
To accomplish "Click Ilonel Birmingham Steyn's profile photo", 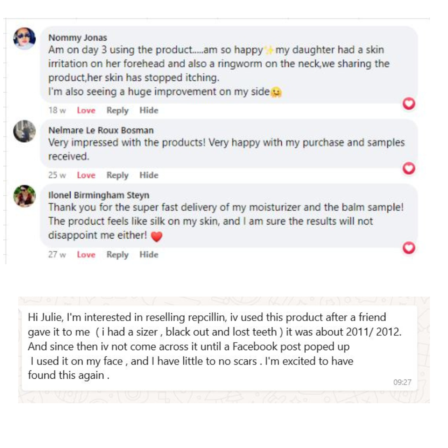I will (x=24, y=196).
